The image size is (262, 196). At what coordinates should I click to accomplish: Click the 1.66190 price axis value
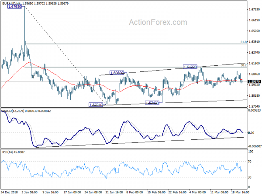click(x=254, y=20)
